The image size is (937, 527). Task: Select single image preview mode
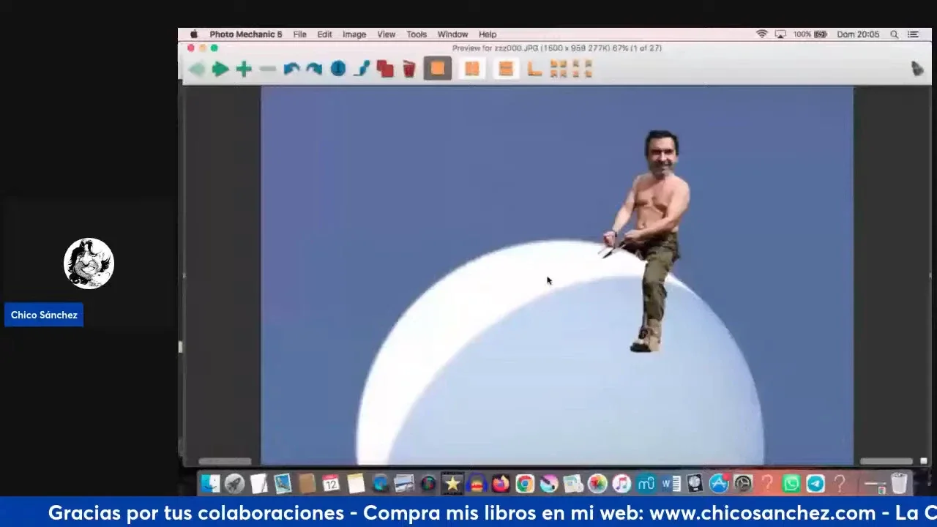[437, 69]
